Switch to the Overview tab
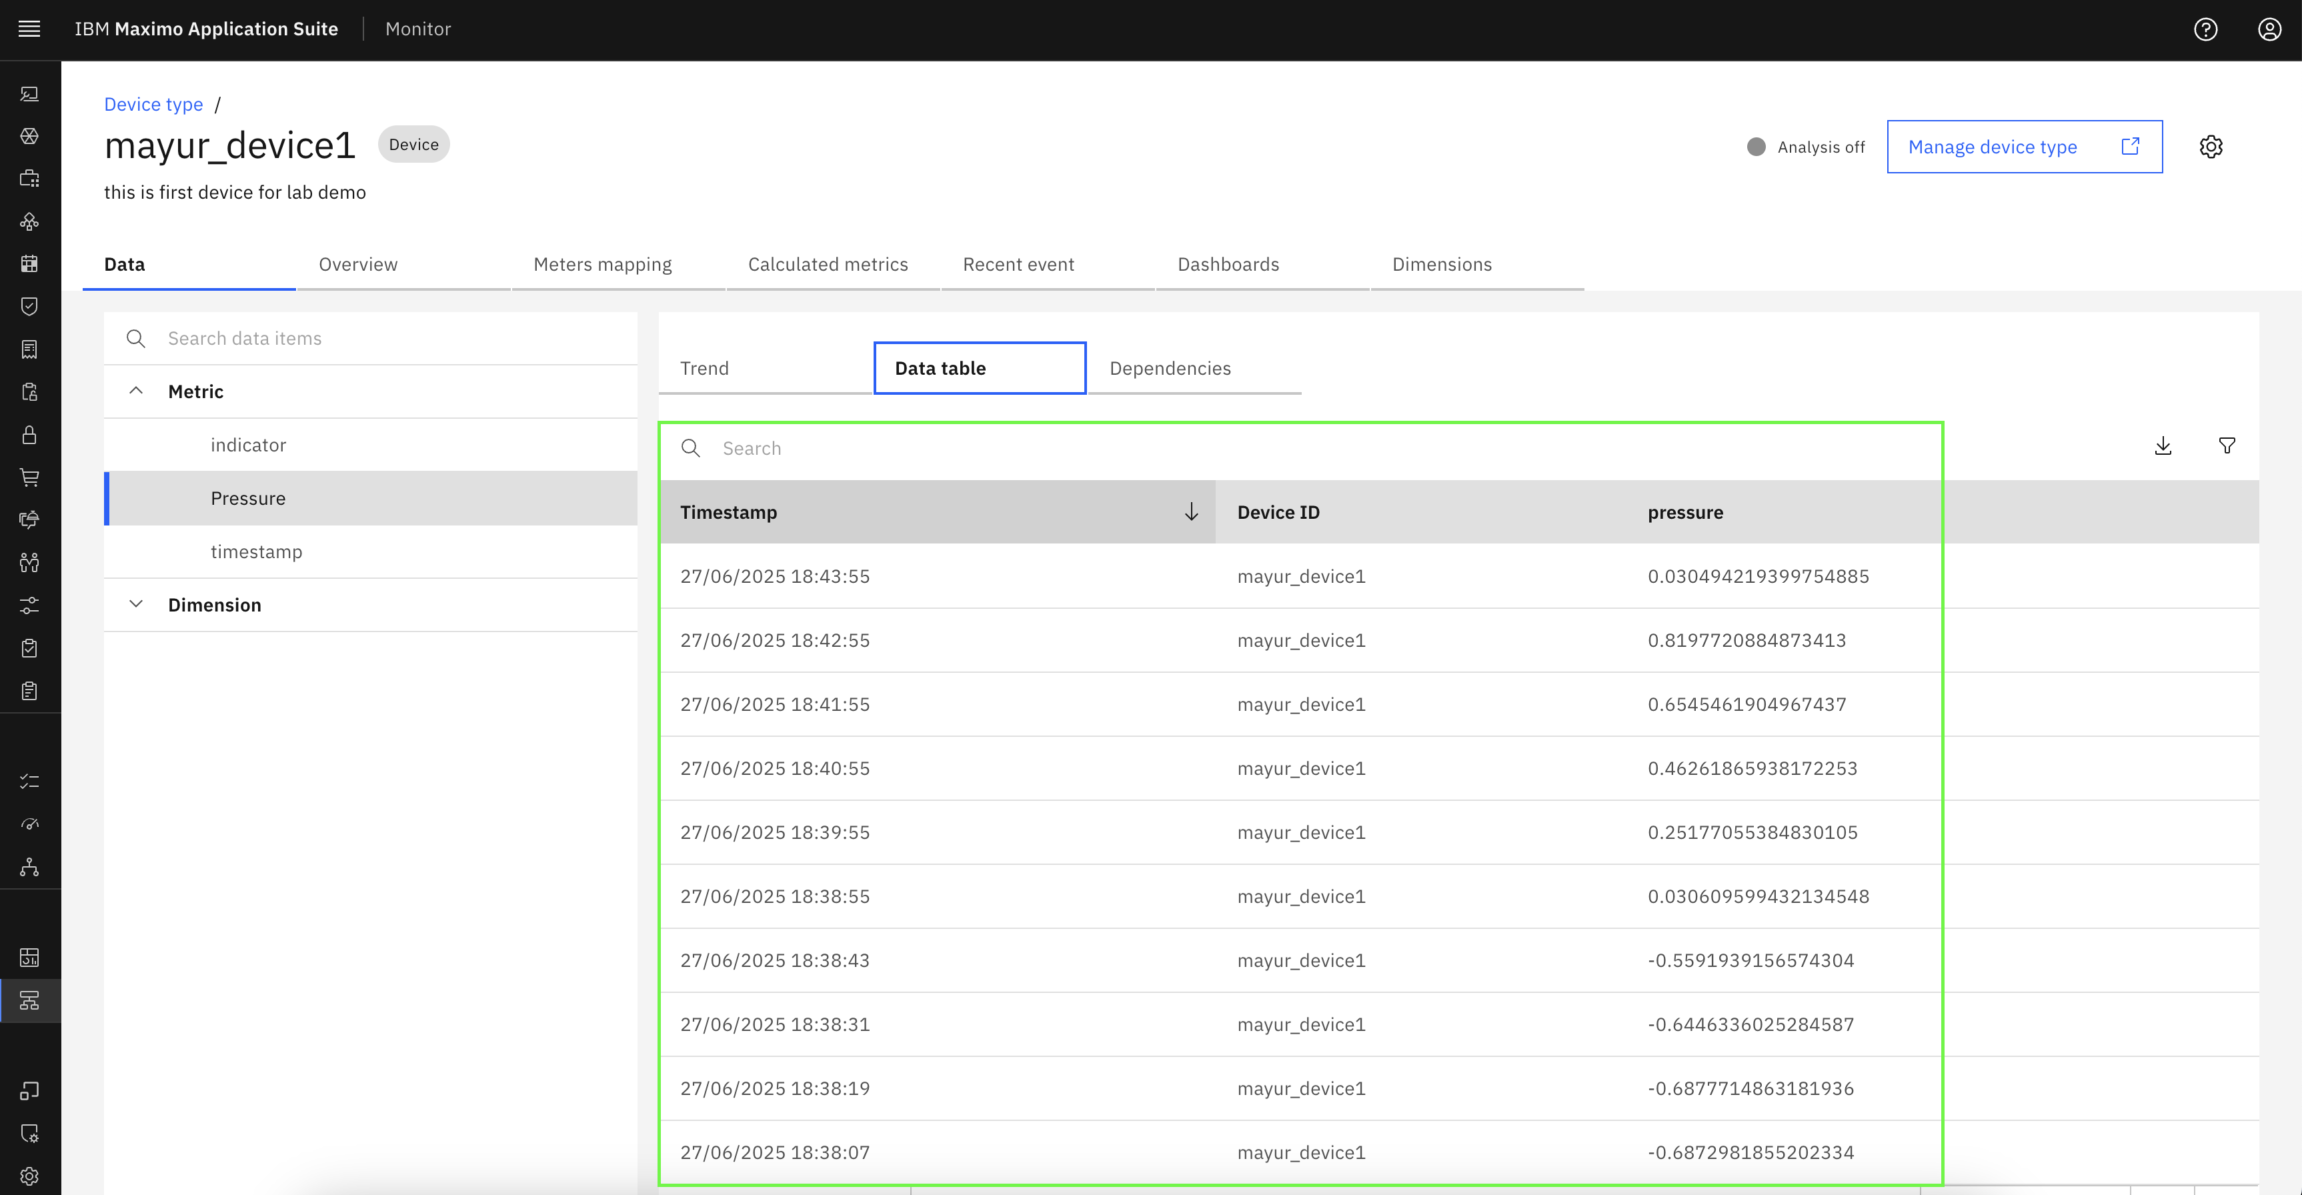This screenshot has height=1195, width=2302. point(403,265)
